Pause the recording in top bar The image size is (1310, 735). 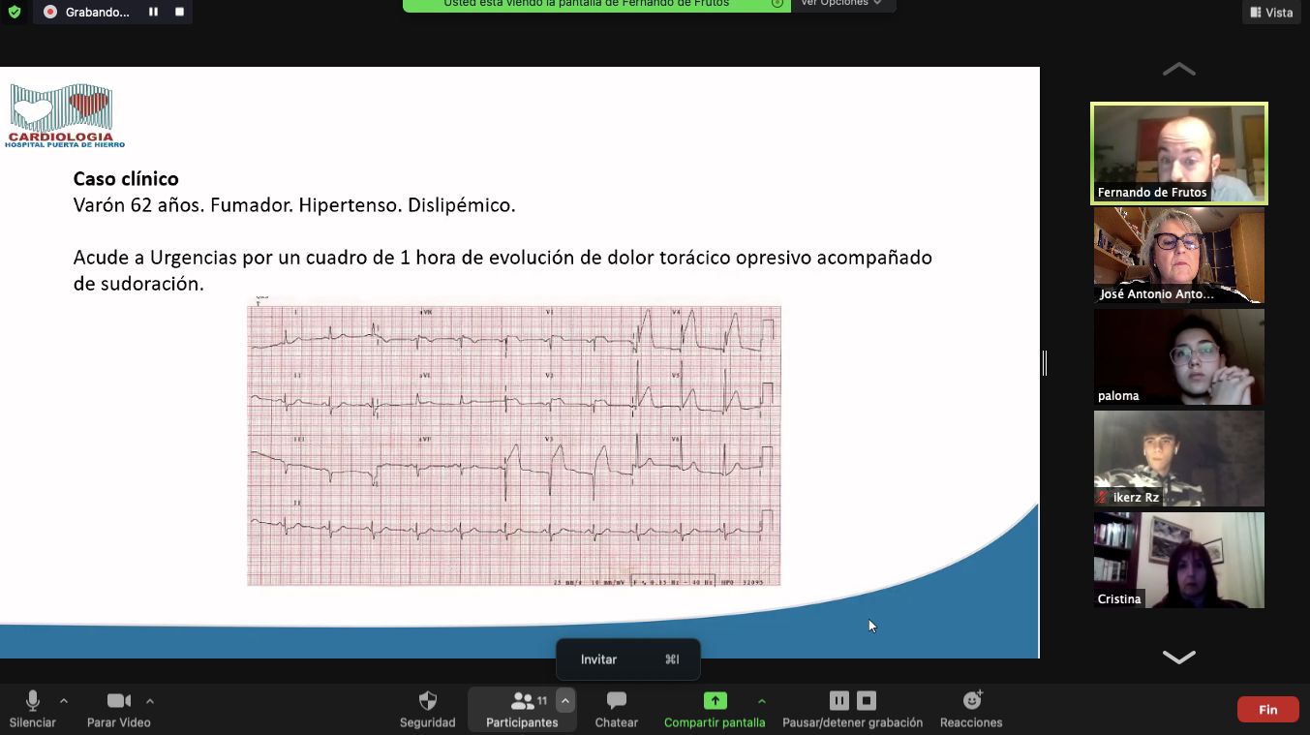(x=153, y=13)
